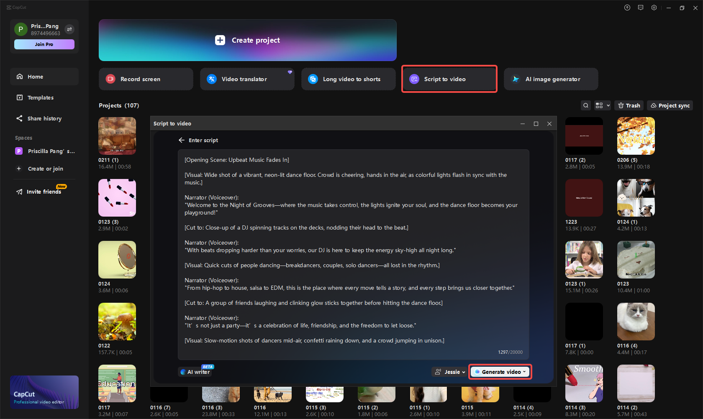Click the Record screen red icon
This screenshot has width=703, height=419.
point(110,79)
